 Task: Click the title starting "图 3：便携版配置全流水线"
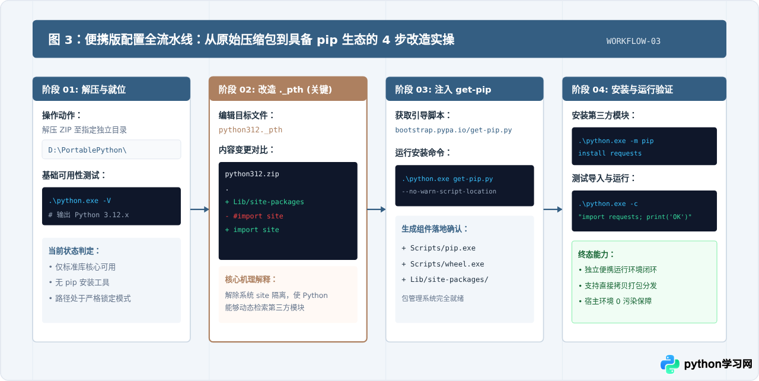point(251,40)
